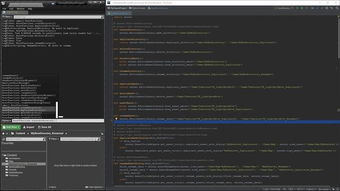Click the asset search magnifier icon
Image resolution: width=340 pixels, height=191 pixels.
tap(99, 139)
